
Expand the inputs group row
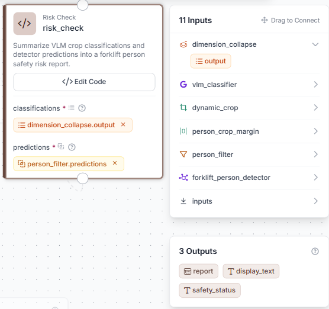(x=249, y=201)
